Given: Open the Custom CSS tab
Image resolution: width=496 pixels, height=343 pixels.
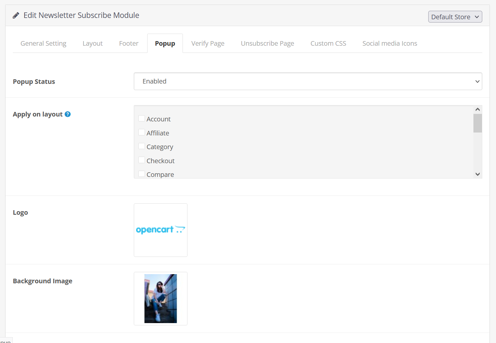Looking at the screenshot, I should point(328,43).
